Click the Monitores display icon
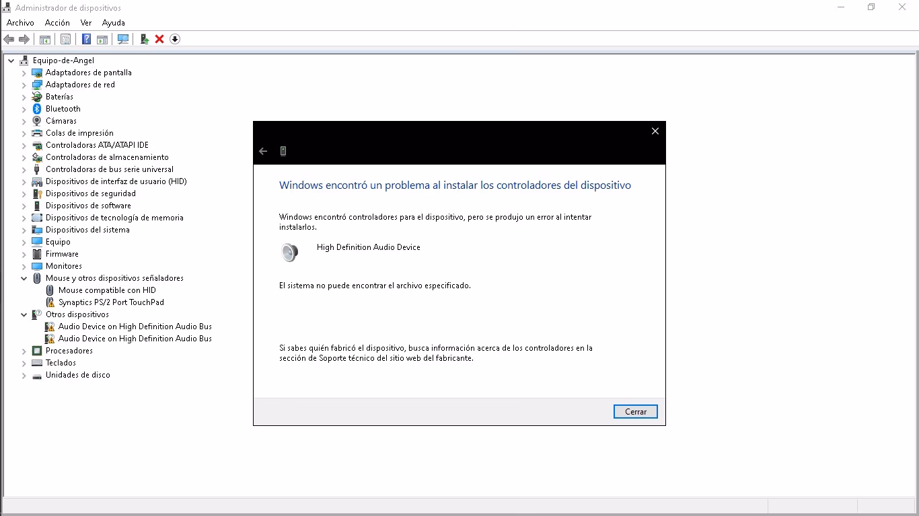The height and width of the screenshot is (516, 919). pyautogui.click(x=37, y=266)
